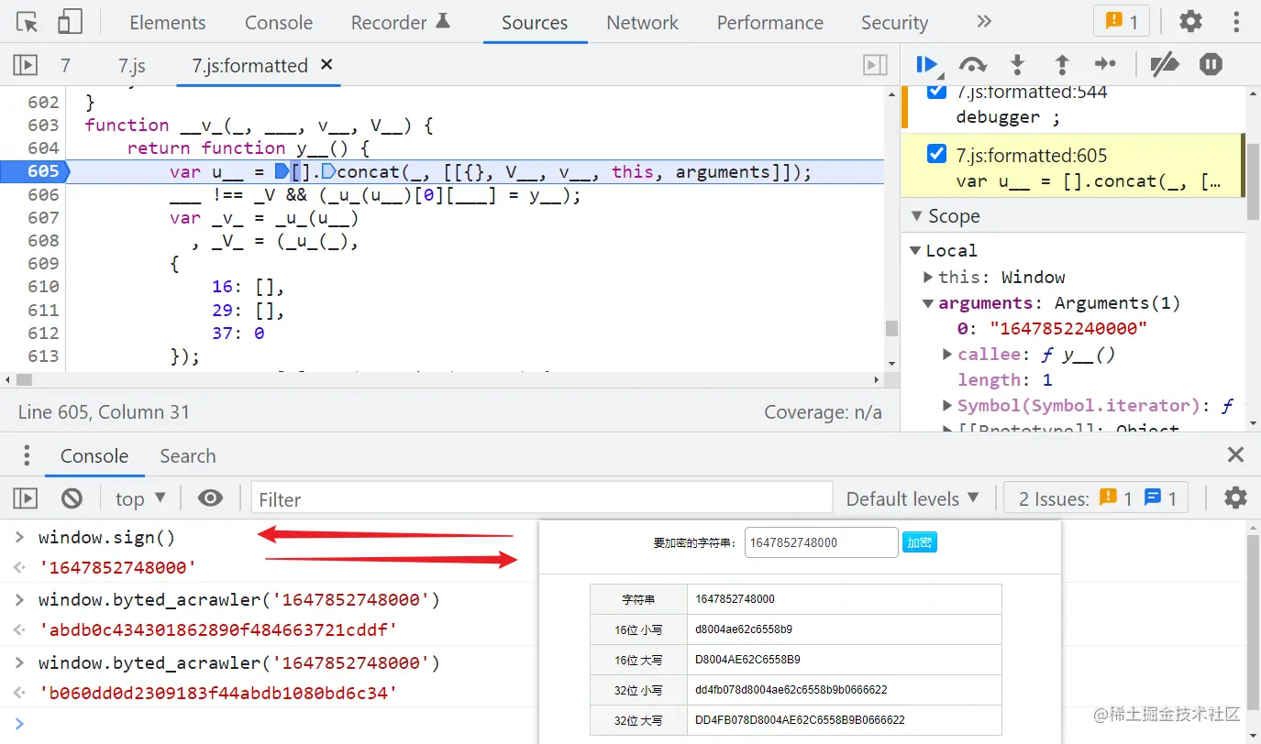Open the issues warning badge

pos(1121,22)
